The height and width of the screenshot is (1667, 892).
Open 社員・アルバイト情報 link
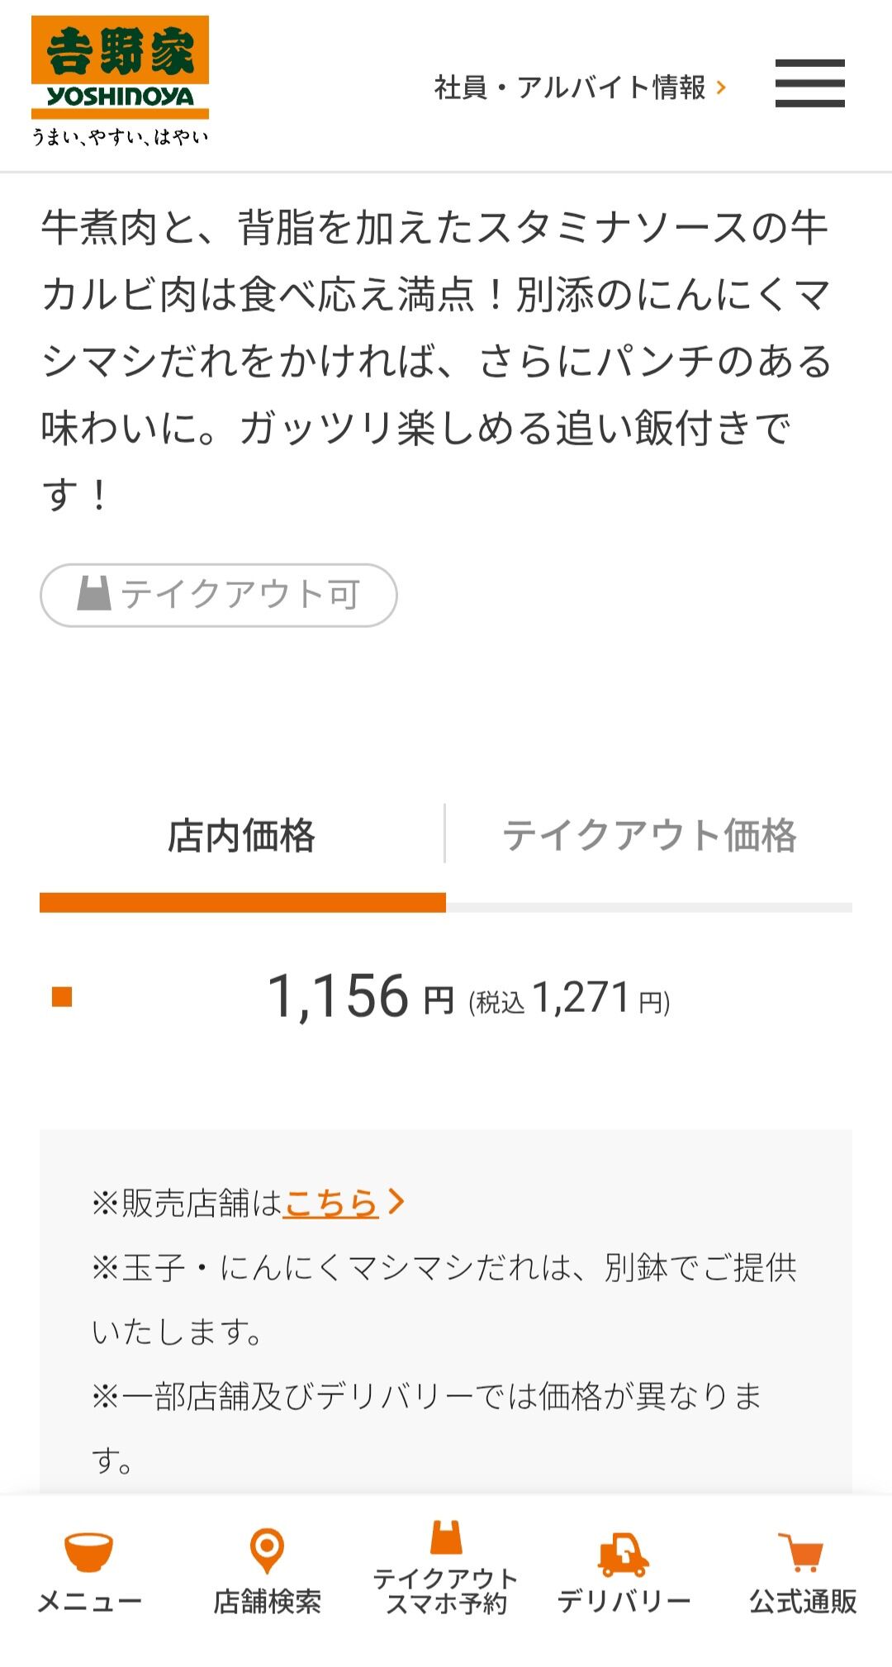[x=570, y=87]
